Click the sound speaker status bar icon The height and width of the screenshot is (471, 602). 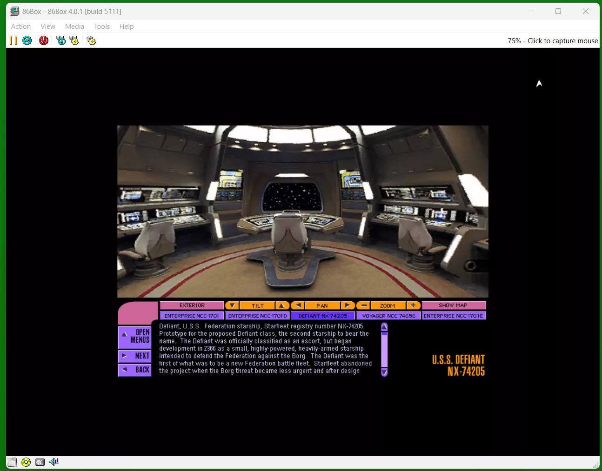pyautogui.click(x=54, y=462)
